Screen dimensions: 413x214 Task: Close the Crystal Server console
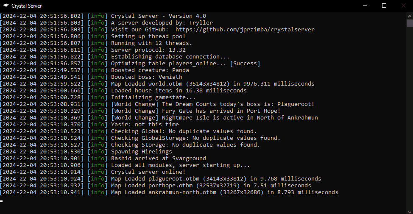tap(403, 6)
